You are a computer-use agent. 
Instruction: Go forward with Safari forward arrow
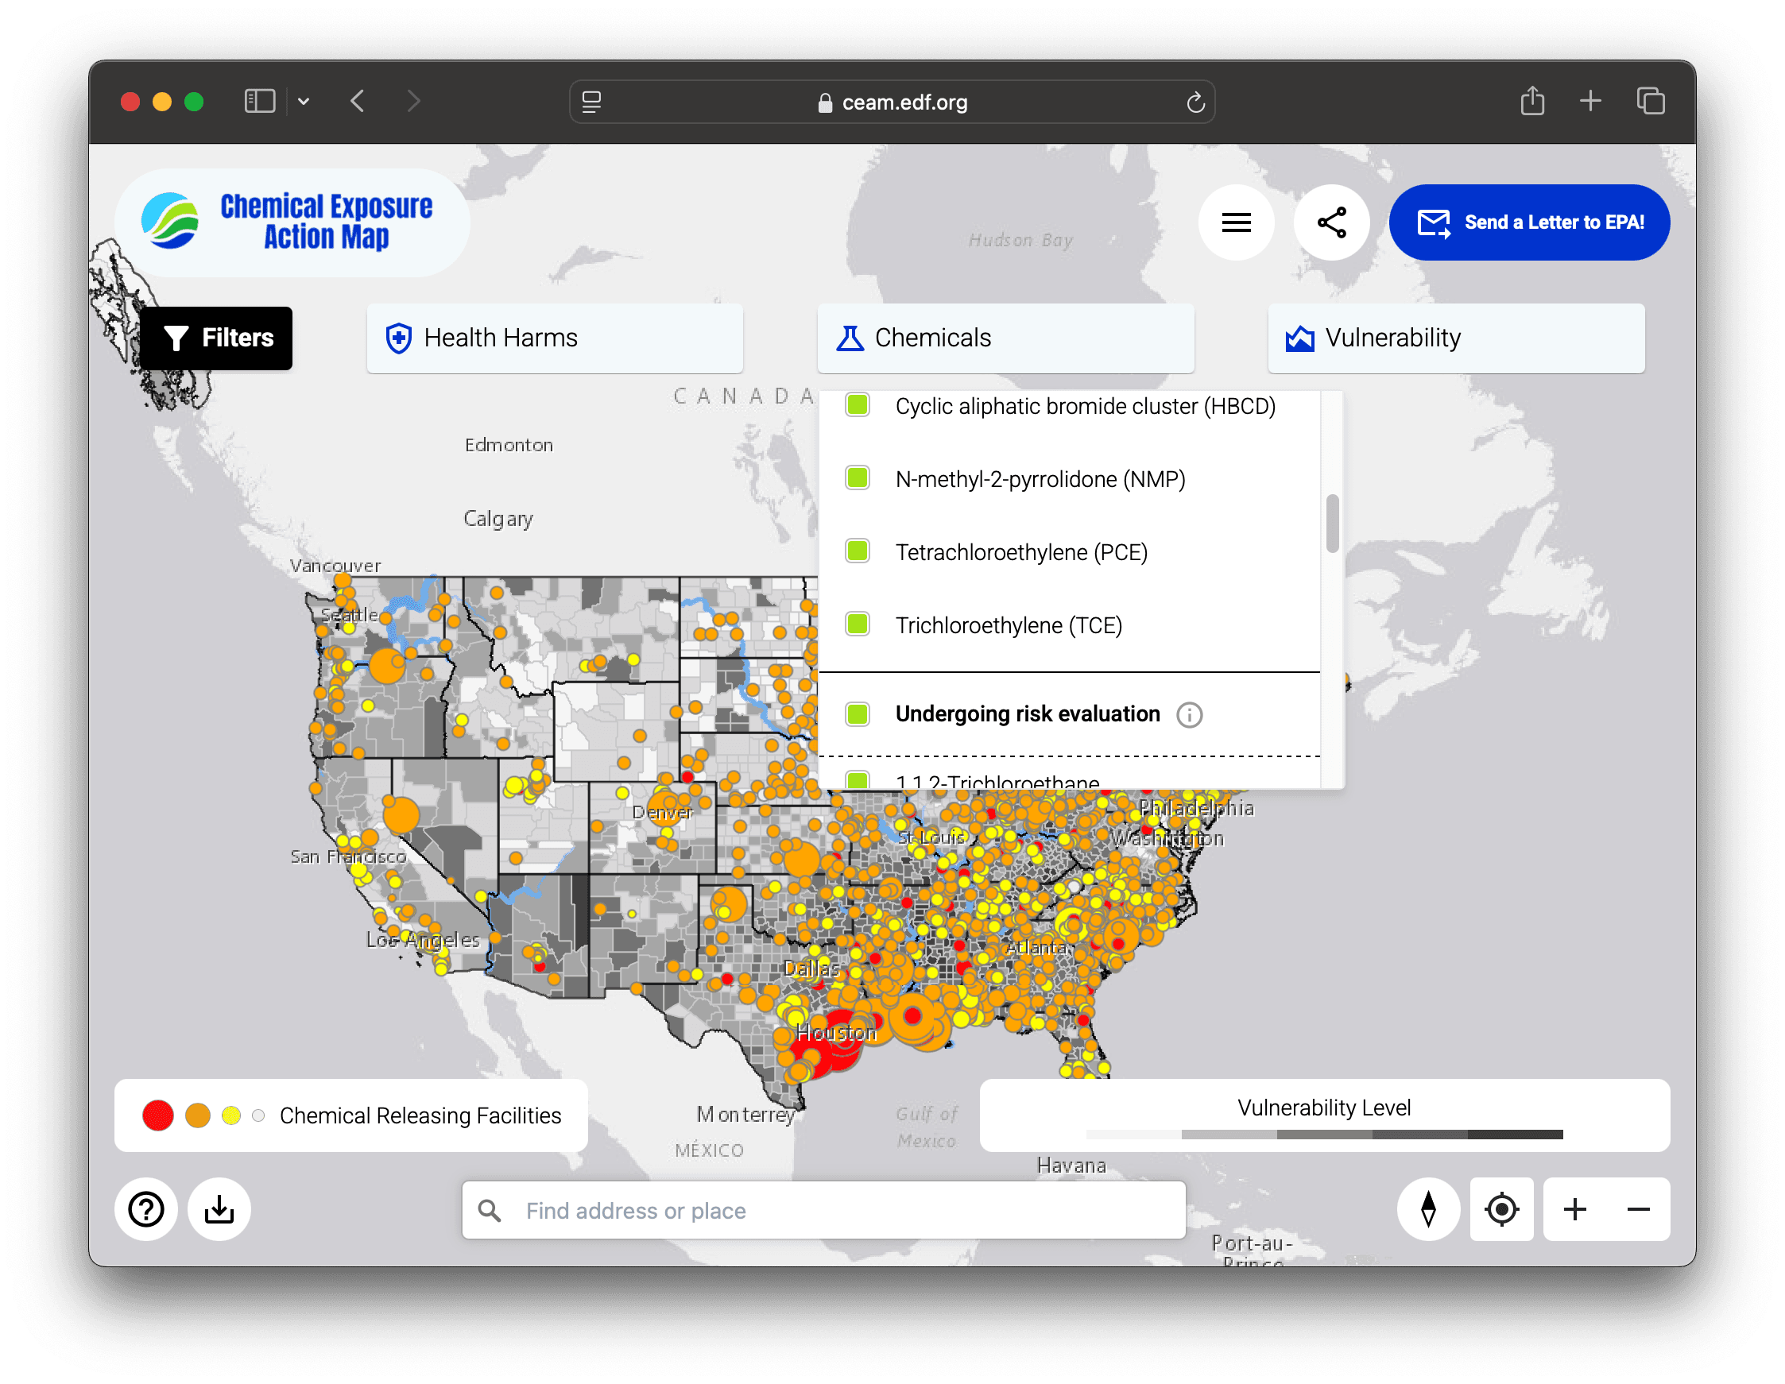coord(413,102)
